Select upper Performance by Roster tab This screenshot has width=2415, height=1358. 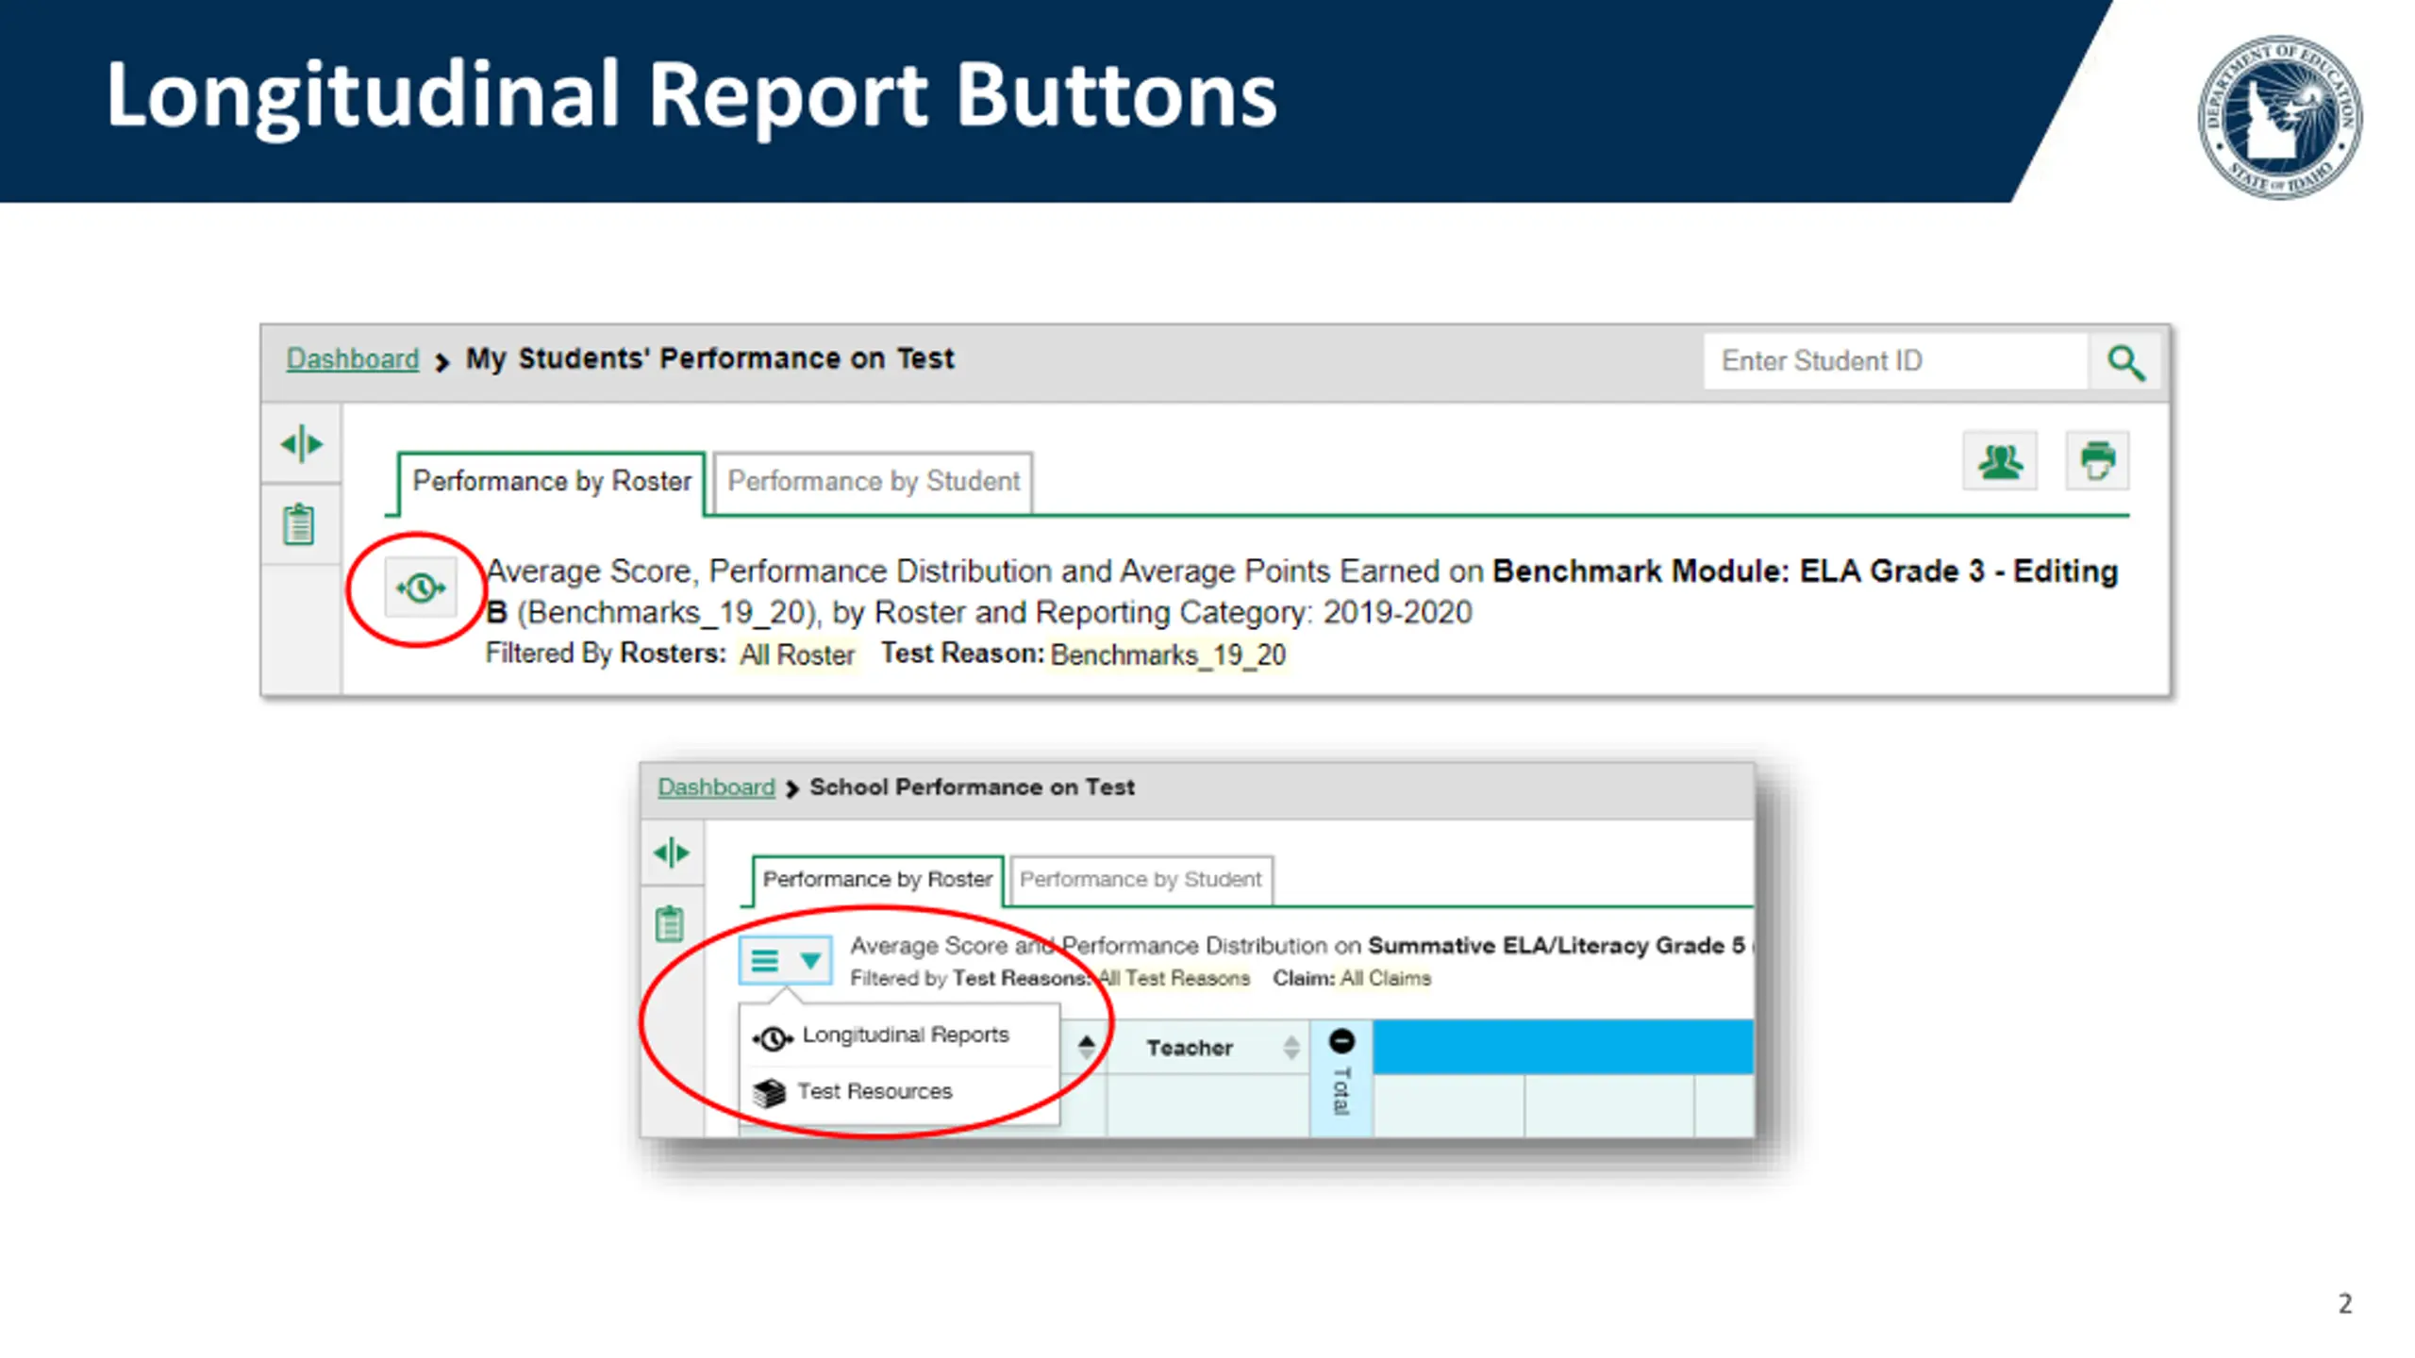552,482
